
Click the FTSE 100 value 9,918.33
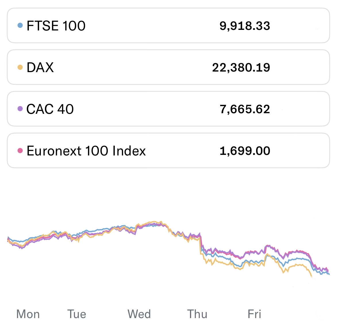click(245, 26)
